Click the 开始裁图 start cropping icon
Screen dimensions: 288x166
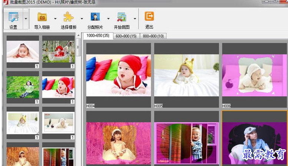(122, 17)
